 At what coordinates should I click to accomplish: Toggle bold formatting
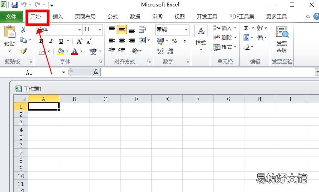pyautogui.click(x=41, y=41)
